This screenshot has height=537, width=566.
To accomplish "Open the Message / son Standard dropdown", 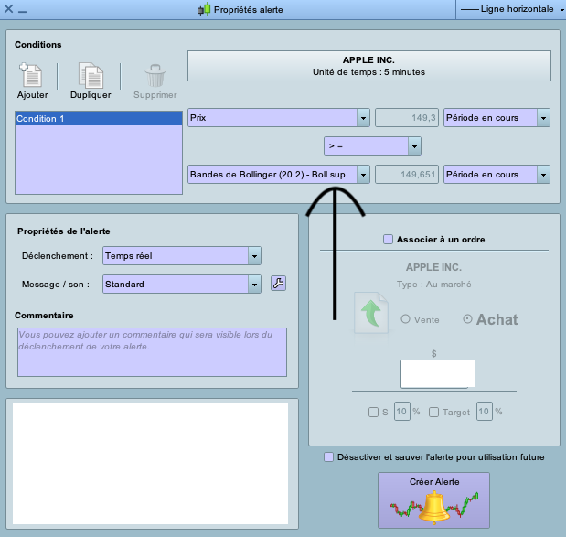I will [x=182, y=285].
